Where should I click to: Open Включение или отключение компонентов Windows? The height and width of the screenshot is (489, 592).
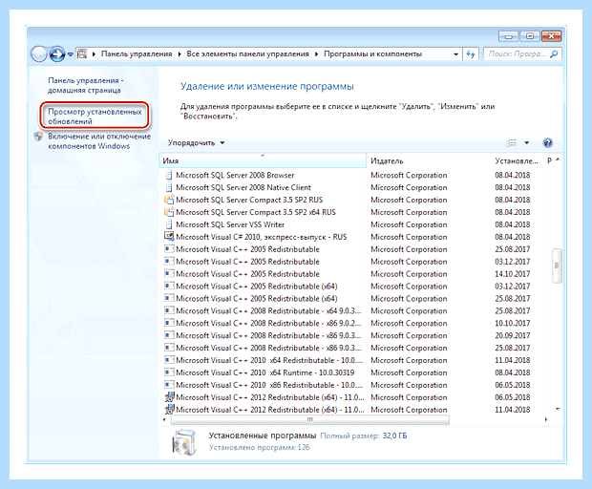point(99,141)
